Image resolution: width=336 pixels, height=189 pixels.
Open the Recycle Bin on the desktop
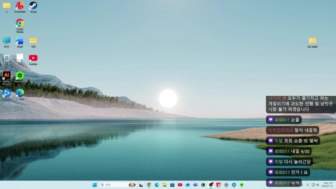click(6, 58)
